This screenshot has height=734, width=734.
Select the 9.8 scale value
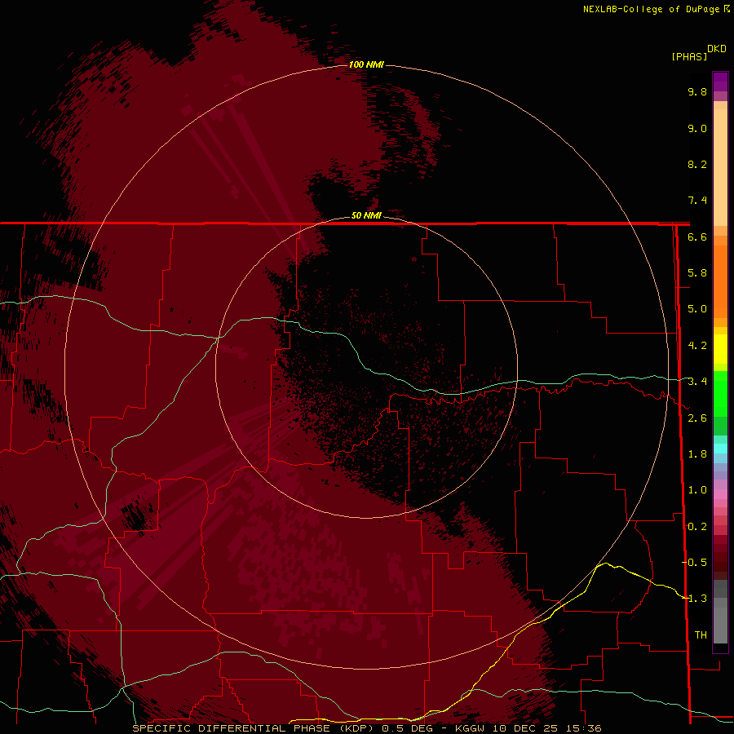click(x=697, y=91)
